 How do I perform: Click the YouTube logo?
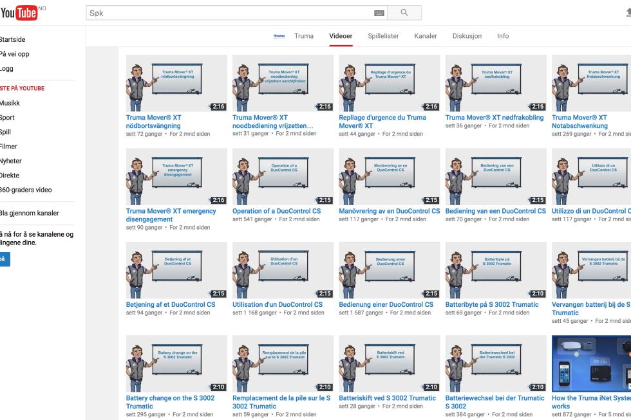(x=19, y=13)
